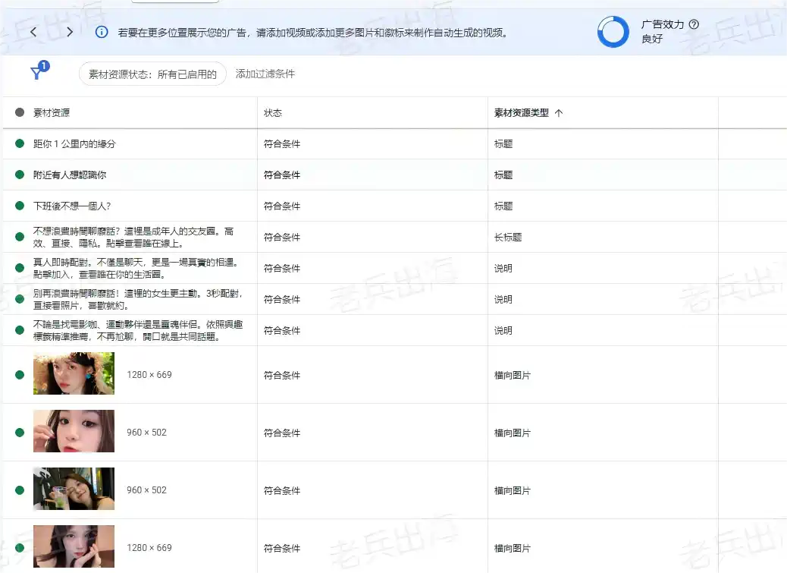Click the gray status dot in header
787x573 pixels.
[20, 112]
